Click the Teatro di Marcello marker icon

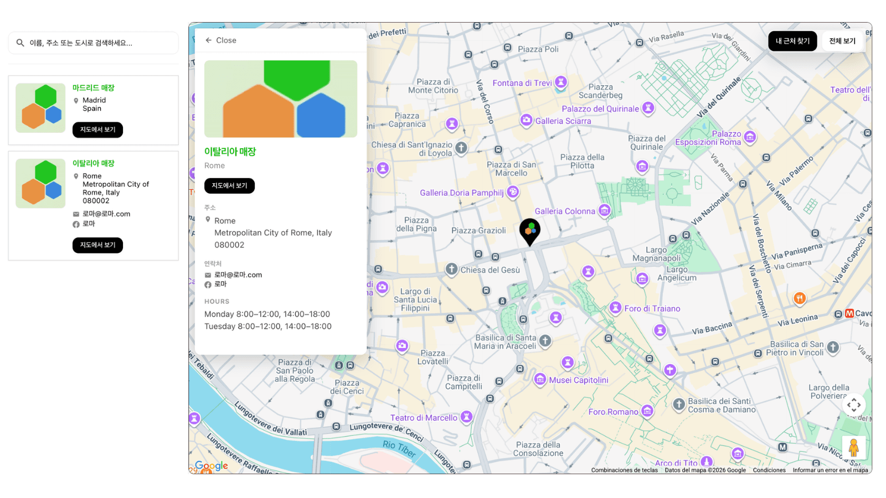click(x=467, y=417)
